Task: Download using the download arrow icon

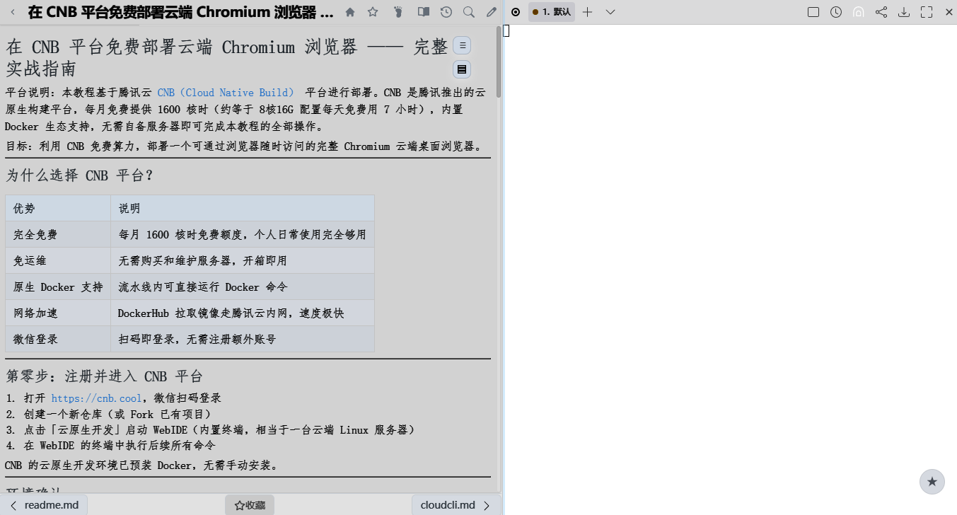Action: [904, 12]
